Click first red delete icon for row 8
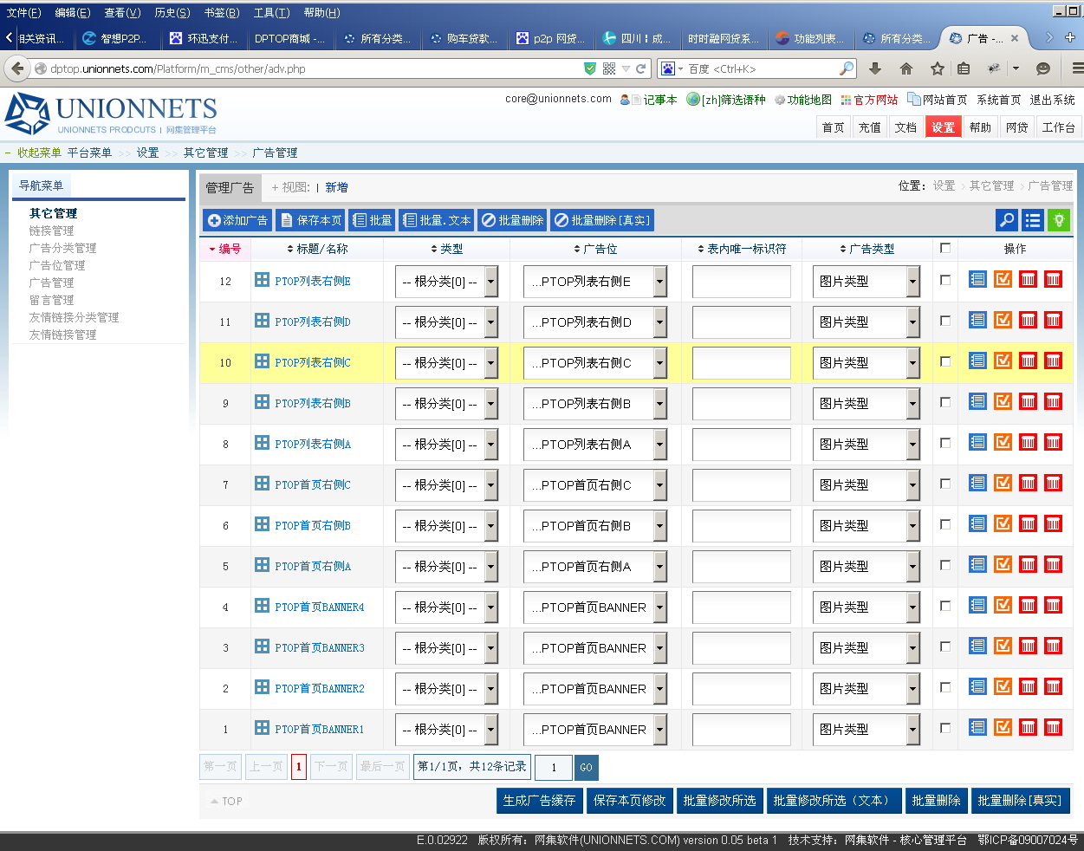 [x=1028, y=443]
